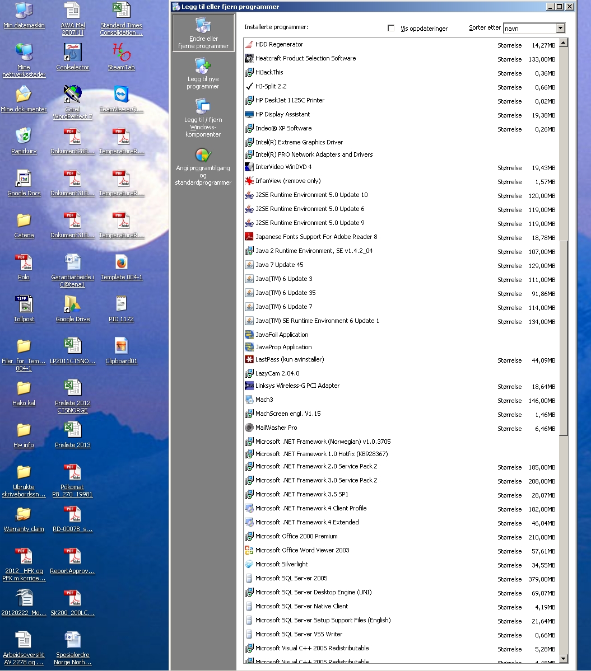Select Microsoft .NET Framework 3.5 SP1
The image size is (591, 671).
pos(401,495)
